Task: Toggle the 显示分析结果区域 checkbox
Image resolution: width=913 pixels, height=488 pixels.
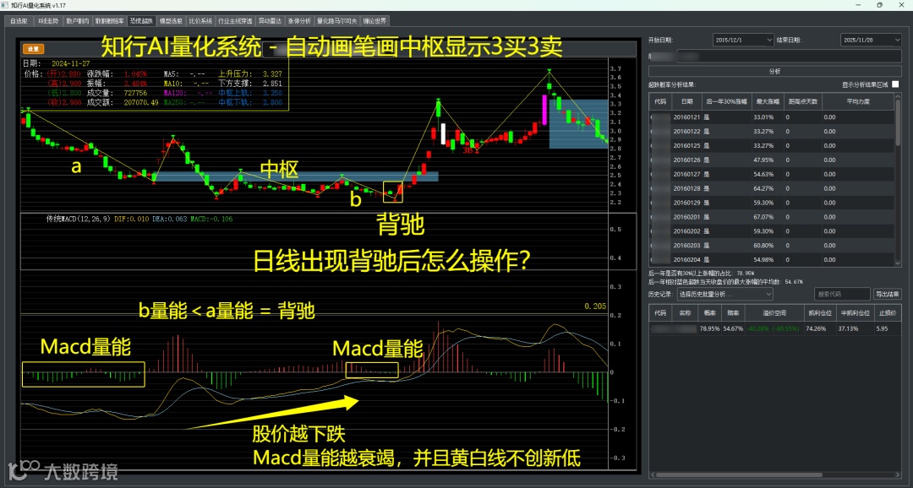Action: coord(895,84)
